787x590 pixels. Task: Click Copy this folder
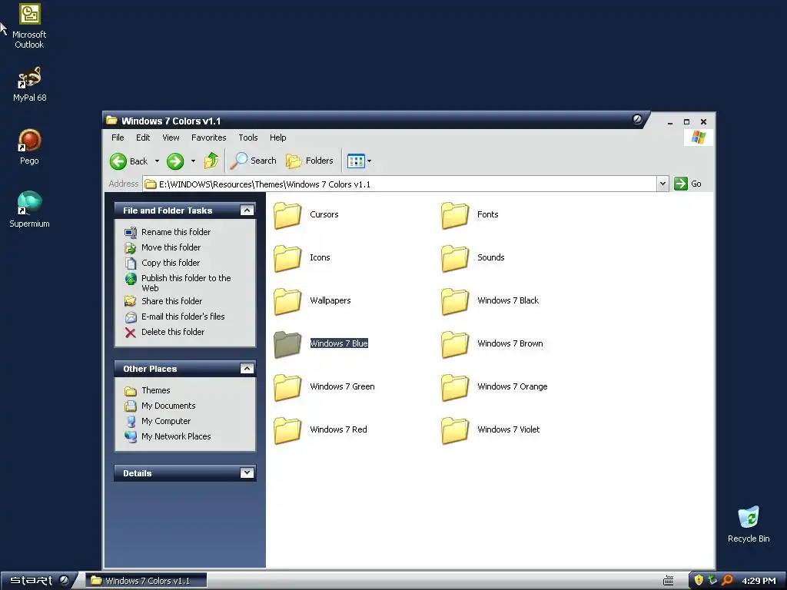click(171, 263)
